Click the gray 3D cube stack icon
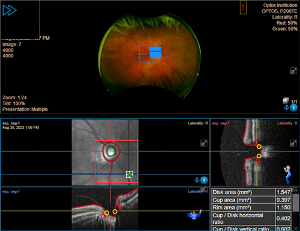 (286, 100)
